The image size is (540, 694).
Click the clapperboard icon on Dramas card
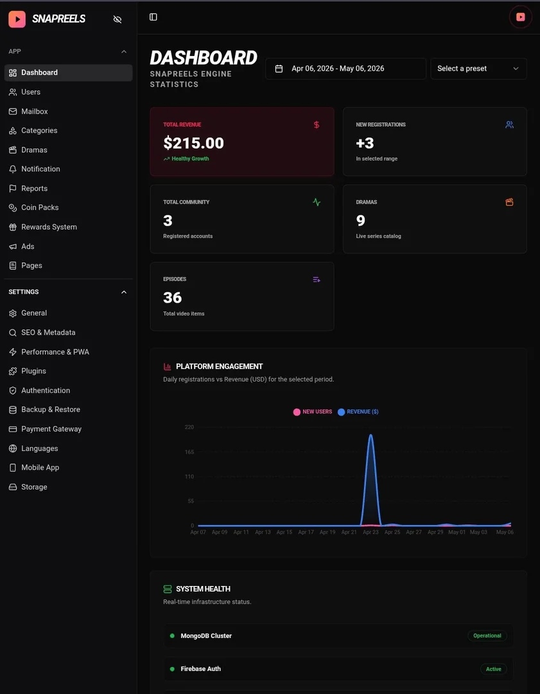coord(509,202)
